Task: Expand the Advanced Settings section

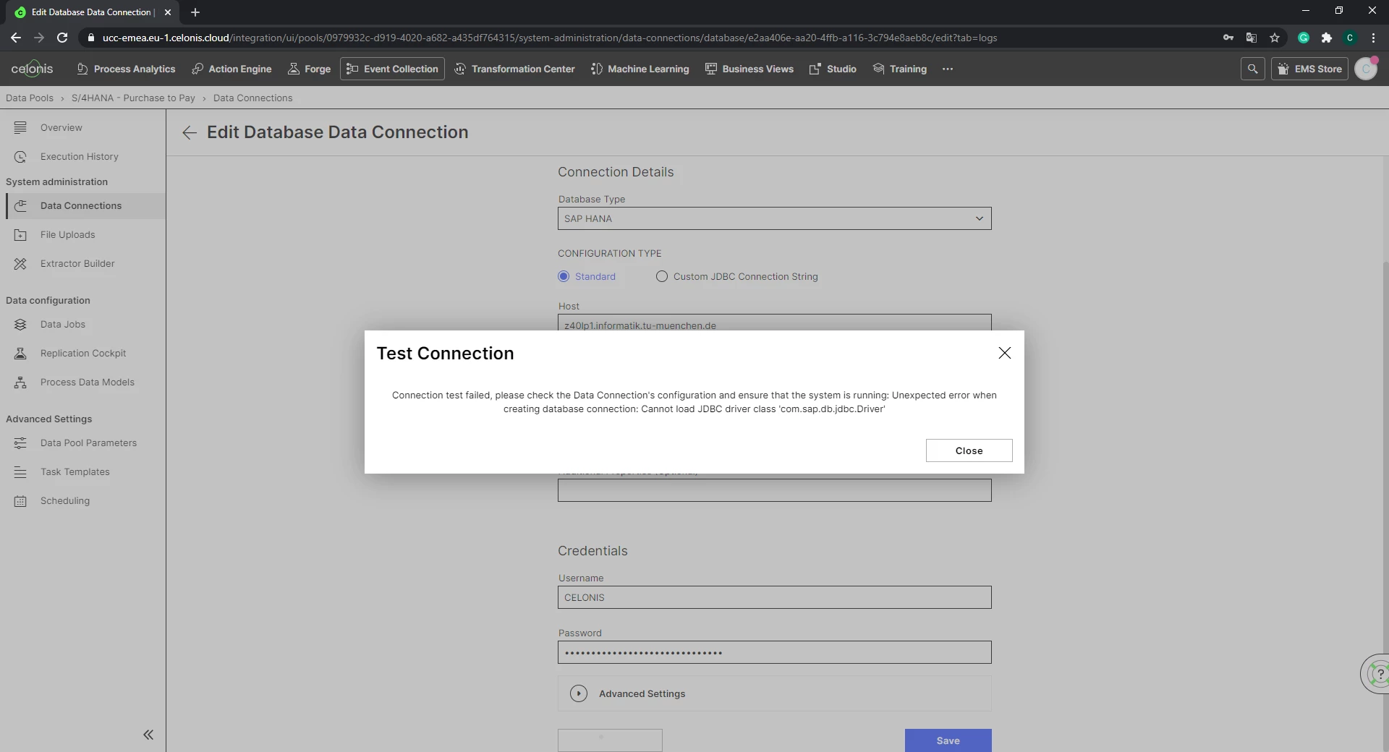Action: [579, 693]
